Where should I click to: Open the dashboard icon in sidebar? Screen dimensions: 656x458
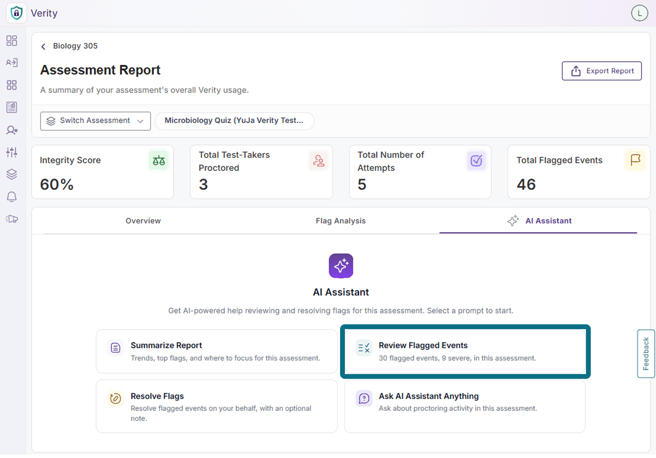coord(12,41)
